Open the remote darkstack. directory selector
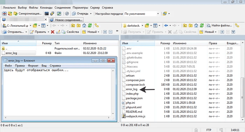Viewport: 245px width, 132px height. click(133, 26)
